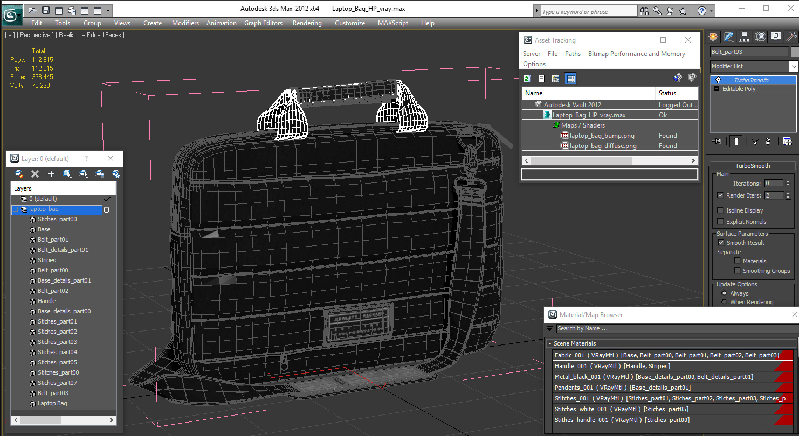
Task: Click Add Selected Objects plus icon in Layer dialog
Action: click(x=51, y=174)
